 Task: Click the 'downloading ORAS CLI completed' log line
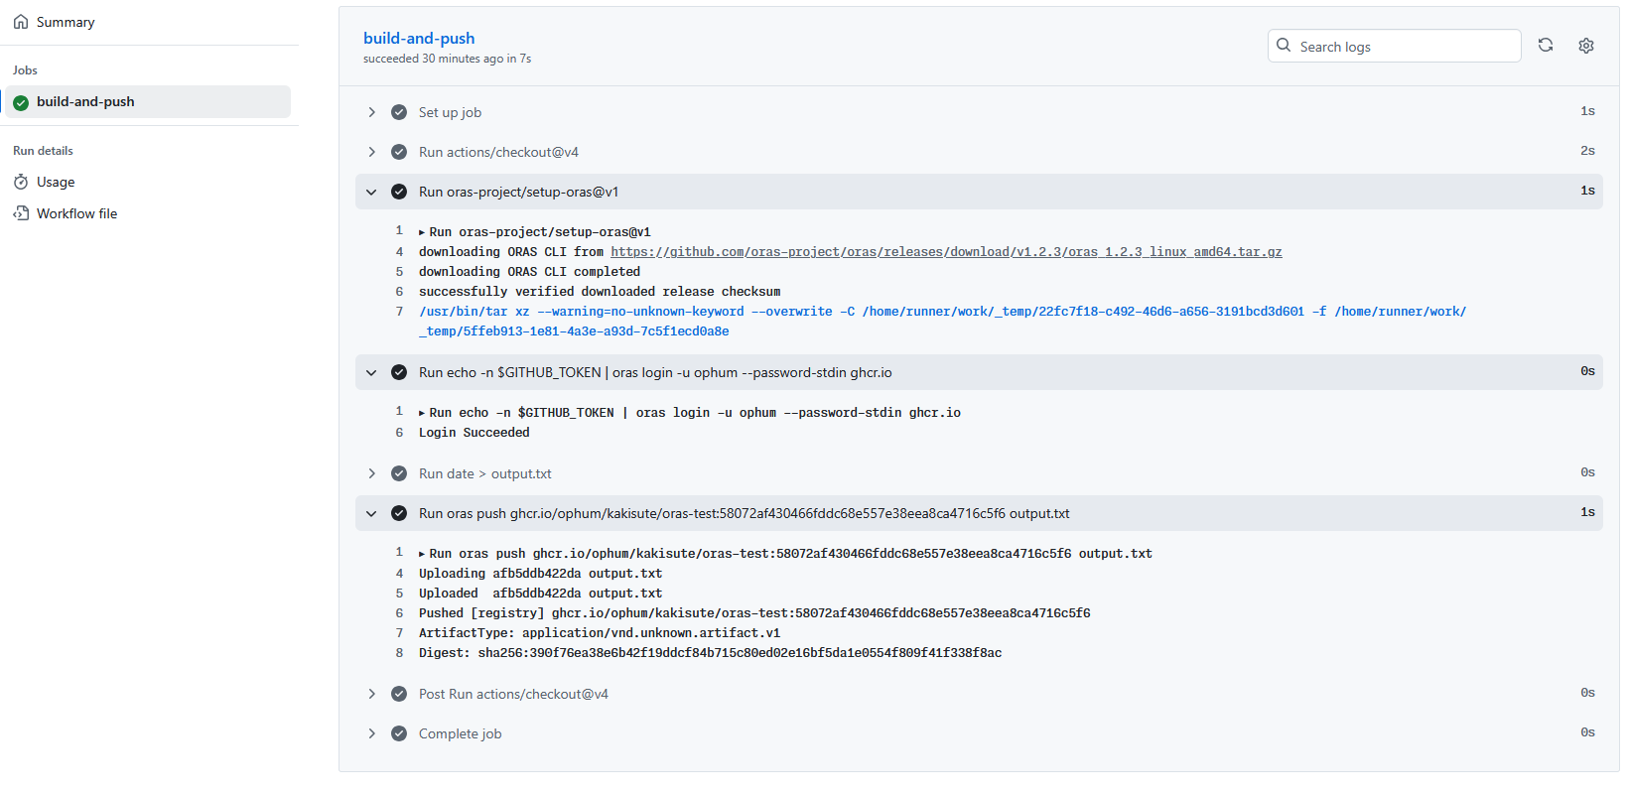(x=529, y=272)
